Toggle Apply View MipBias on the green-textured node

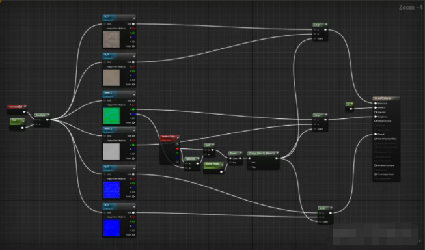pos(105,105)
